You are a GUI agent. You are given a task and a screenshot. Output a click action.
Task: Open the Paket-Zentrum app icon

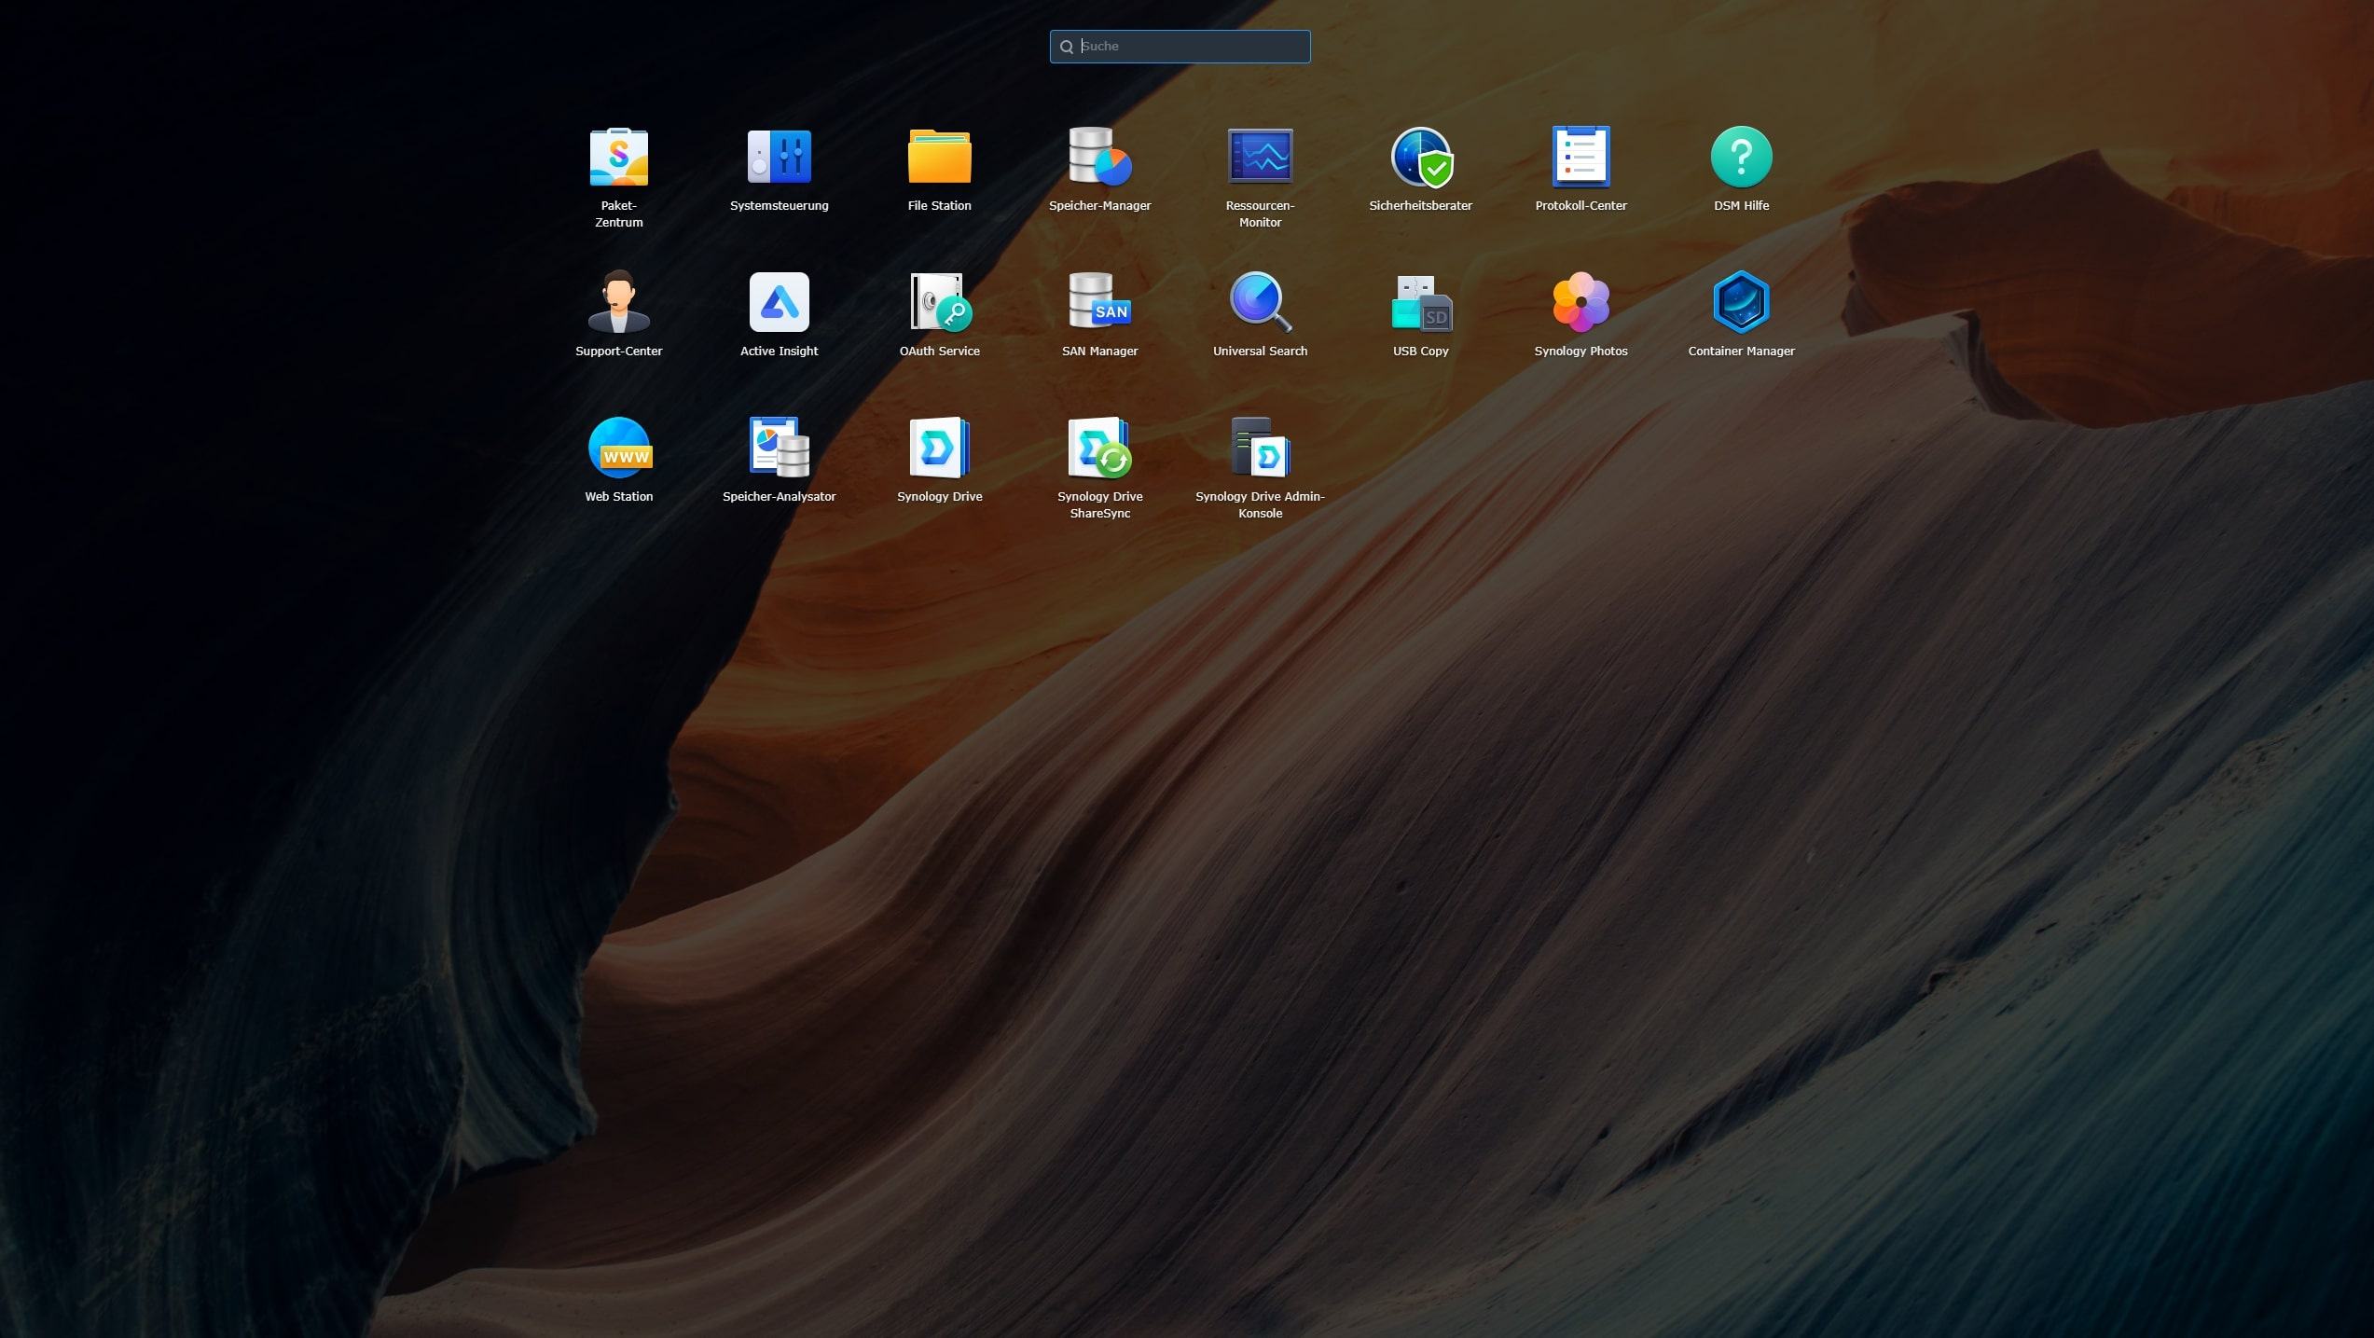(x=618, y=157)
